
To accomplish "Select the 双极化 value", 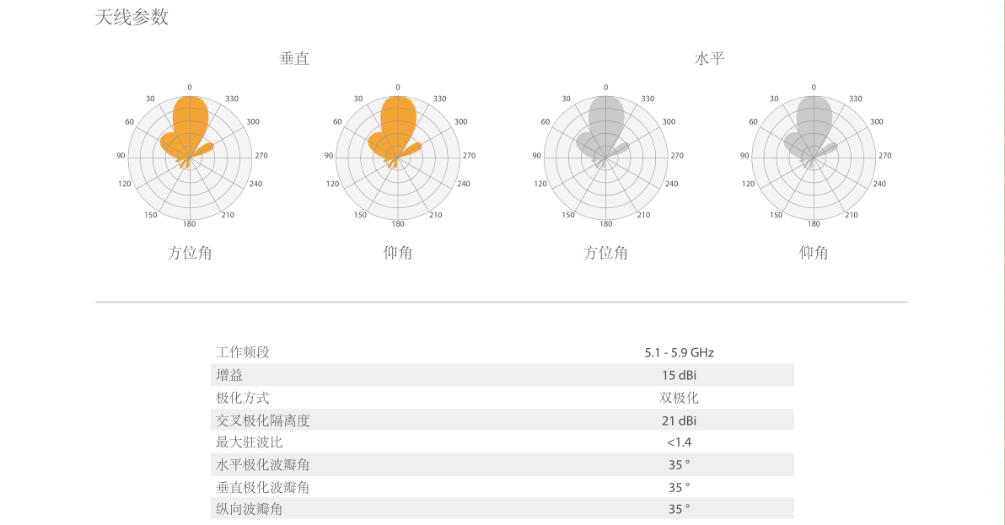I will pyautogui.click(x=679, y=398).
